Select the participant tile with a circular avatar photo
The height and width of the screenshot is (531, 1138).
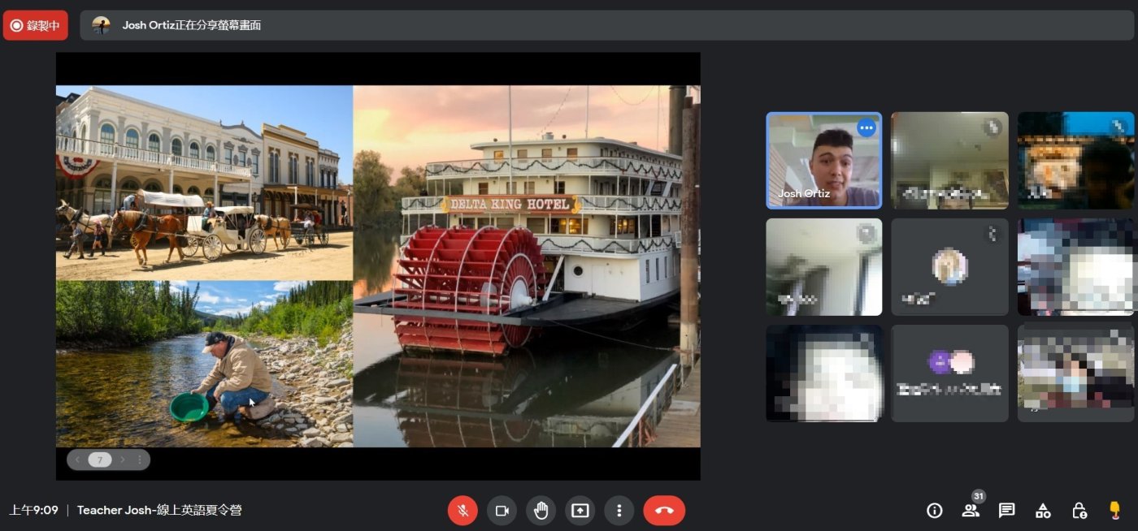(949, 267)
